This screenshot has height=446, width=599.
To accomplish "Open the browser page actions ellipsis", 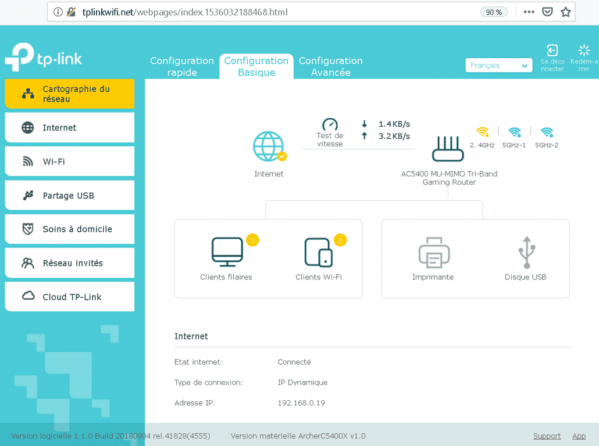I will click(529, 12).
